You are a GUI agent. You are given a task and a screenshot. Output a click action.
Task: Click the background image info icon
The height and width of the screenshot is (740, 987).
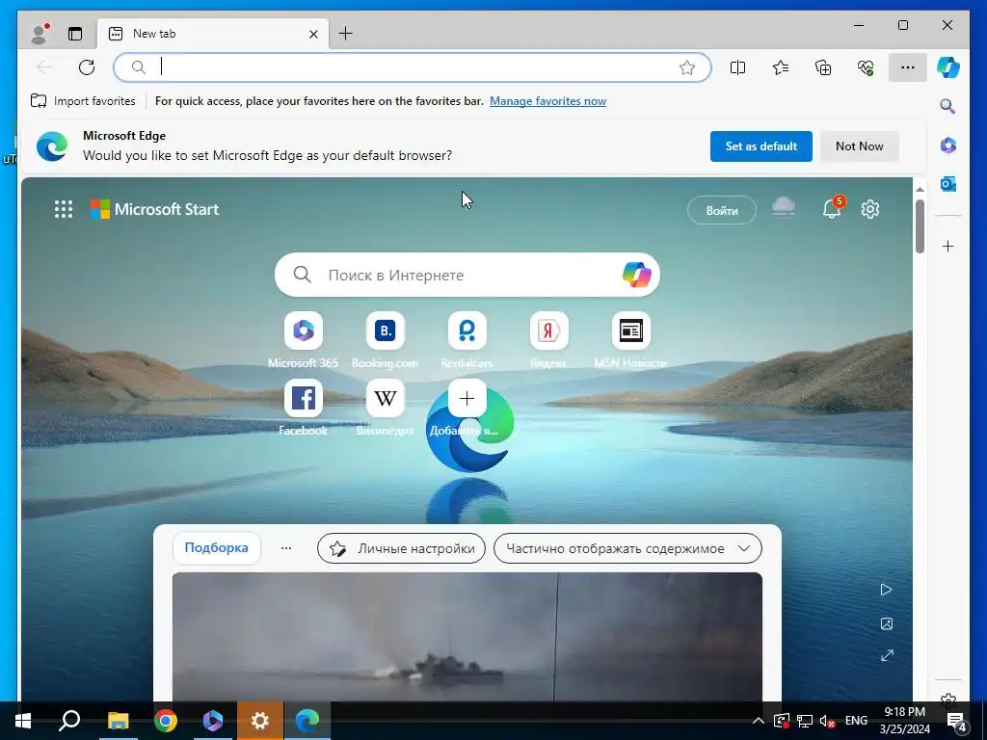coord(887,623)
